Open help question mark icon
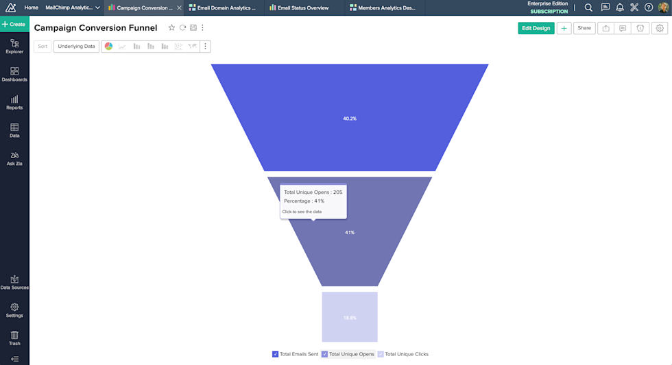672x365 pixels. tap(649, 8)
